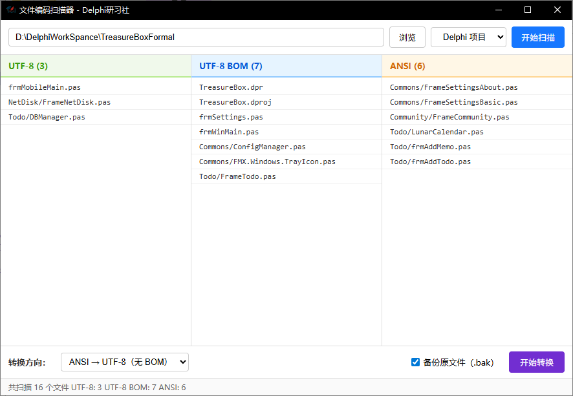Focus the folder path input field
This screenshot has height=396, width=573.
pyautogui.click(x=196, y=37)
